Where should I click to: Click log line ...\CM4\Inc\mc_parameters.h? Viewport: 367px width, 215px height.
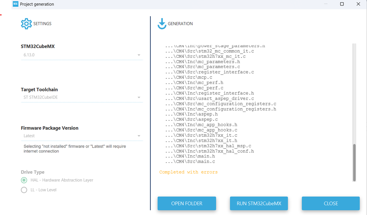point(203,62)
